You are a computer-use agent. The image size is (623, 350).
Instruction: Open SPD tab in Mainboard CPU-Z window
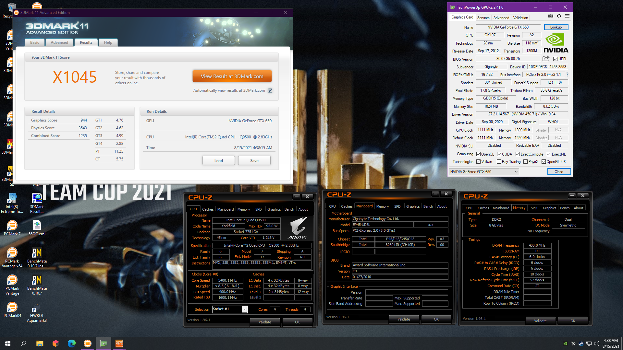point(397,206)
